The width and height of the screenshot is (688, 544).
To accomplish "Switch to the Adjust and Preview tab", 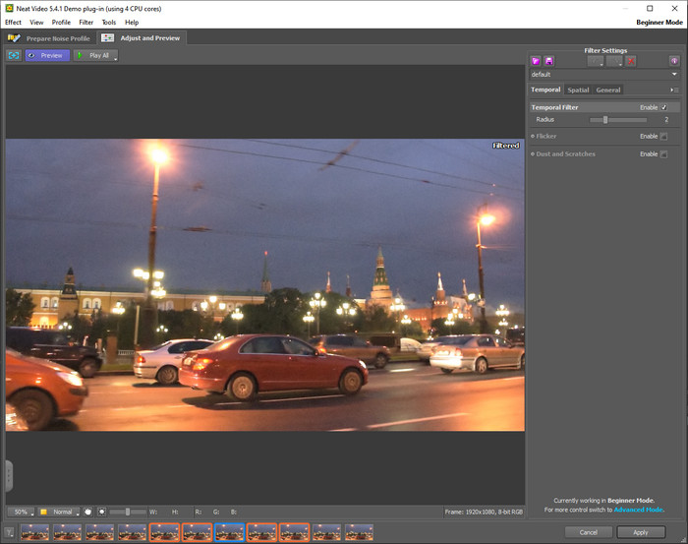I will 142,38.
